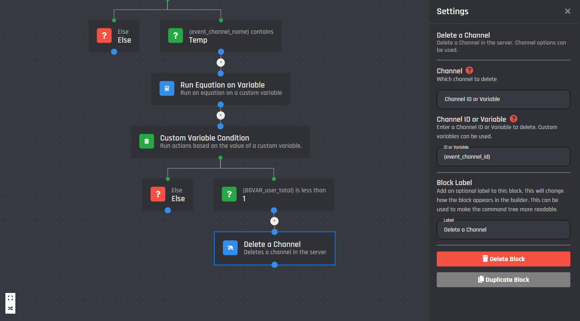Click the Block Label text field

pos(503,230)
